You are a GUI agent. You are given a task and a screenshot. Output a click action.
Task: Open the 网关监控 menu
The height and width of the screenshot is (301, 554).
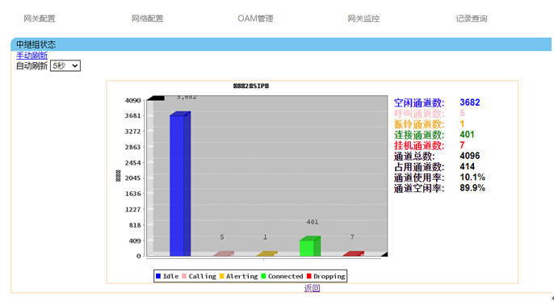coord(363,19)
